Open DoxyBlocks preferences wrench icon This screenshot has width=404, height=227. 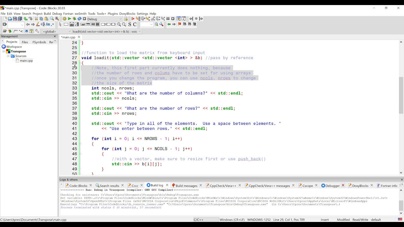37,31
